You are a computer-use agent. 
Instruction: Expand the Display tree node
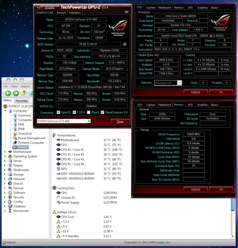(5, 165)
